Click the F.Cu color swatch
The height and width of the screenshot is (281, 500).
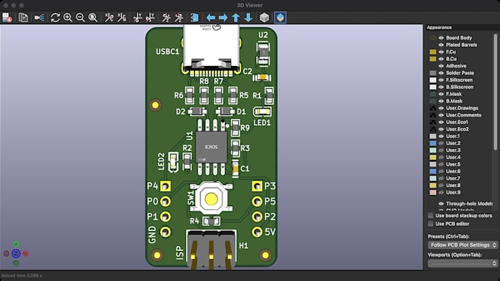(432, 52)
